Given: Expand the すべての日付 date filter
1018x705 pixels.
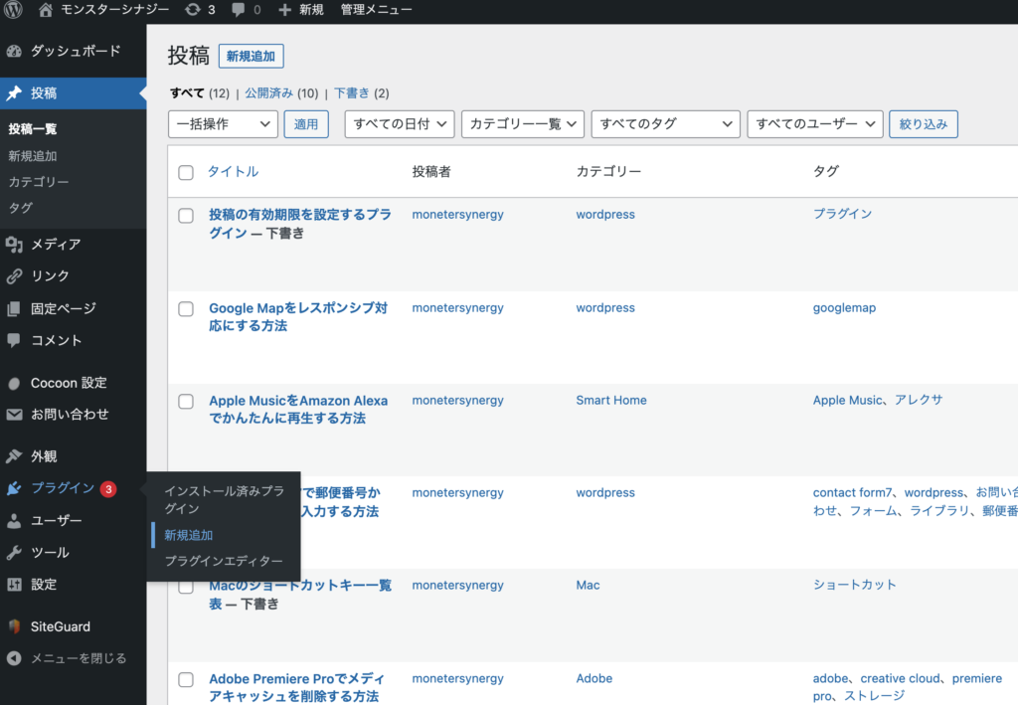Looking at the screenshot, I should [400, 124].
